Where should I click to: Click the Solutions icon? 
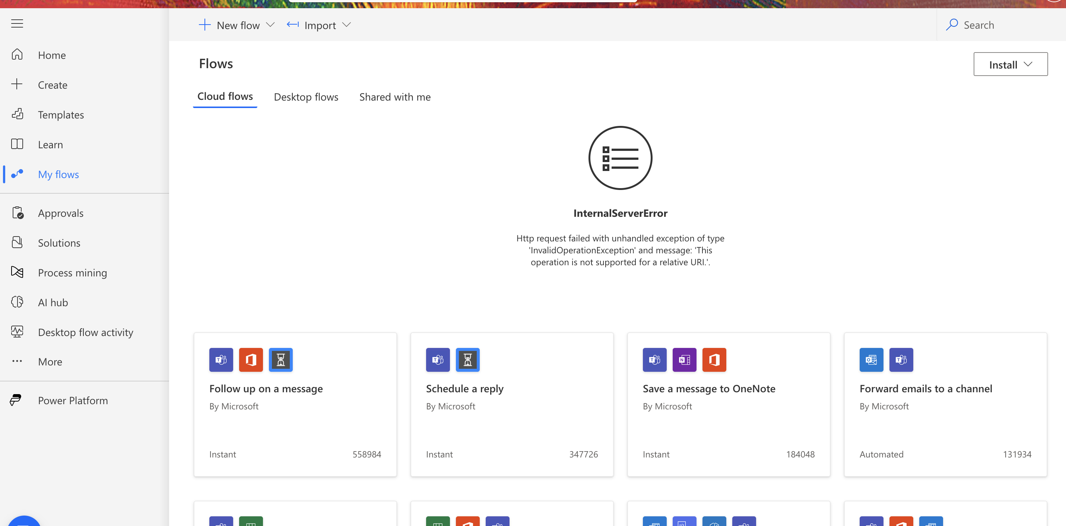17,243
